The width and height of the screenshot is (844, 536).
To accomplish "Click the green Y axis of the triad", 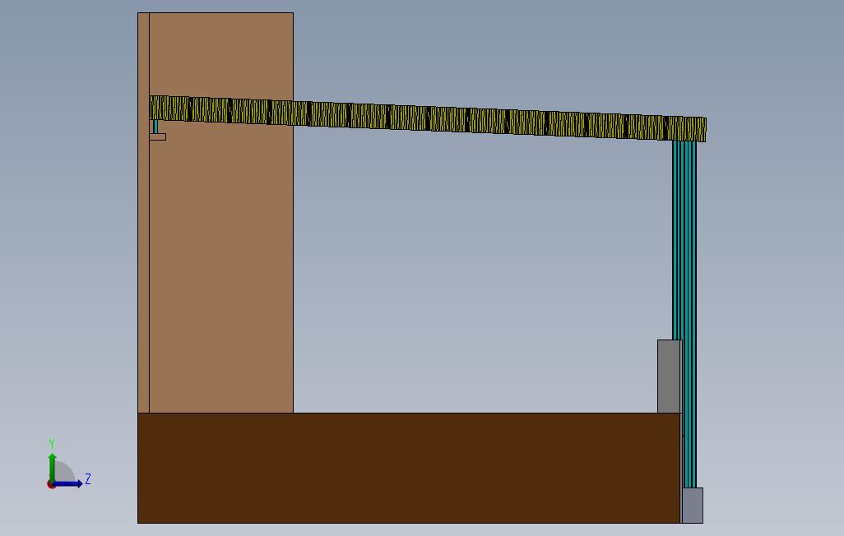I will click(52, 467).
